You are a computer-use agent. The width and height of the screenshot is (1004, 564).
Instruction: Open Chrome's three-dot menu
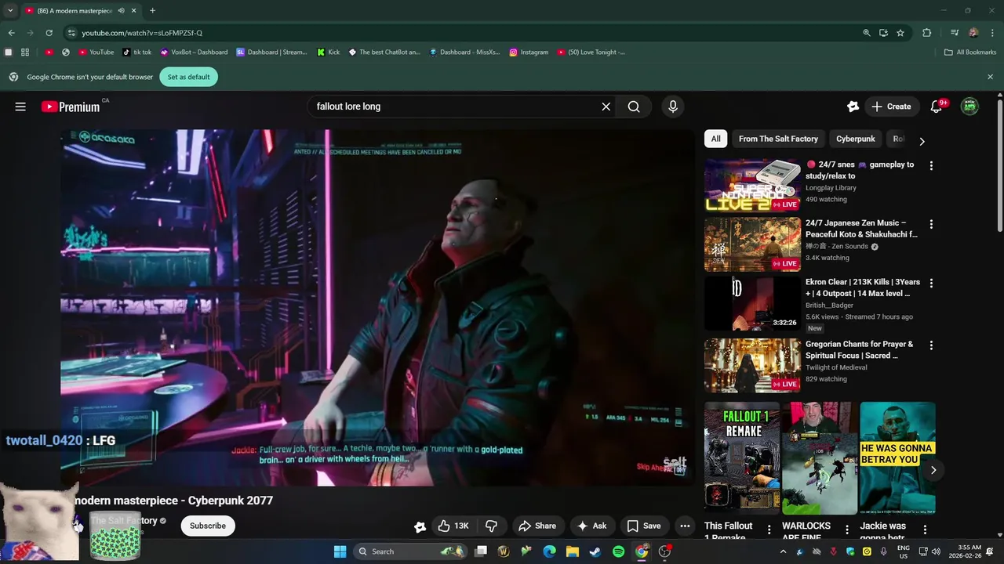tap(992, 33)
